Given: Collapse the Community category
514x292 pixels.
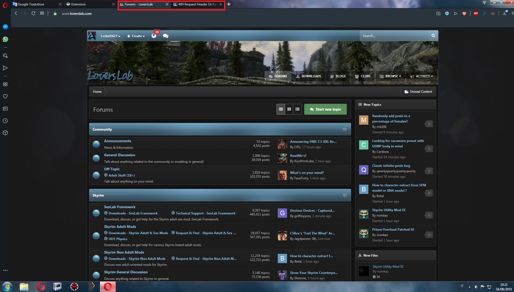Looking at the screenshot, I should pos(345,129).
